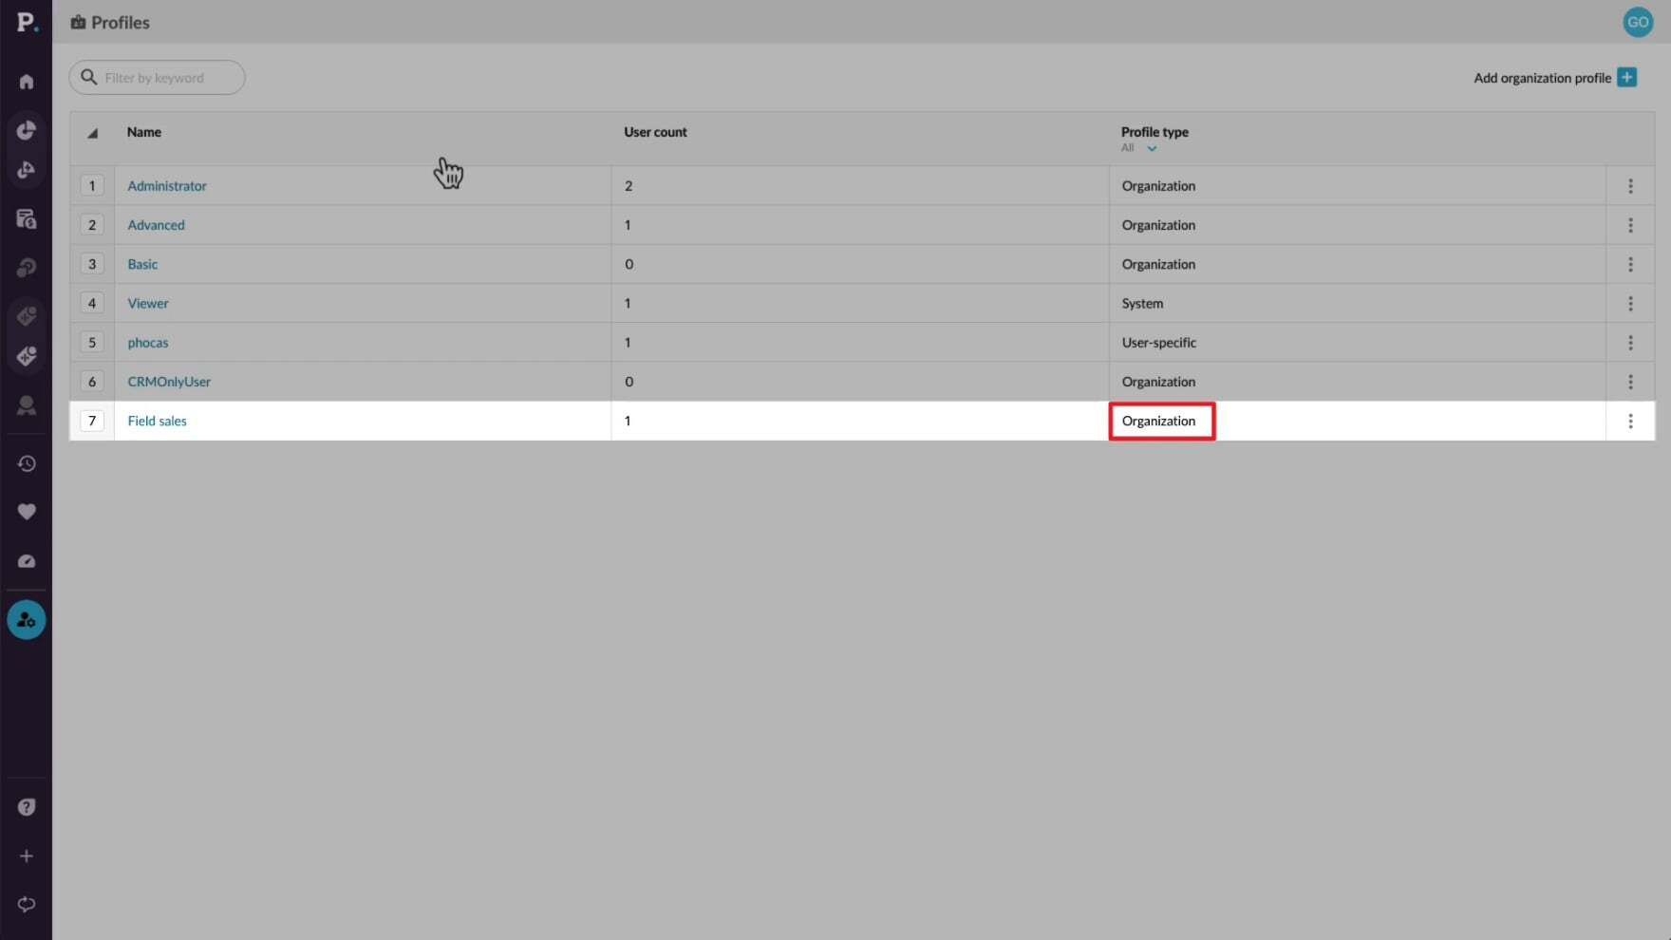Viewport: 1671px width, 940px height.
Task: Open the three-dot menu for Administrator
Action: click(x=1630, y=186)
